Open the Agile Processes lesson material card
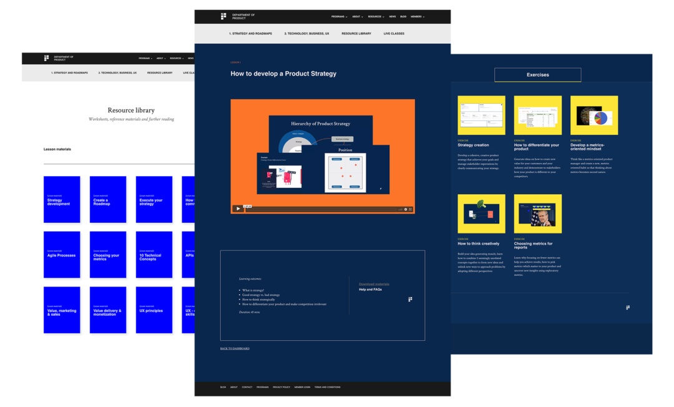Viewport: 674px width, 407px height. [62, 255]
